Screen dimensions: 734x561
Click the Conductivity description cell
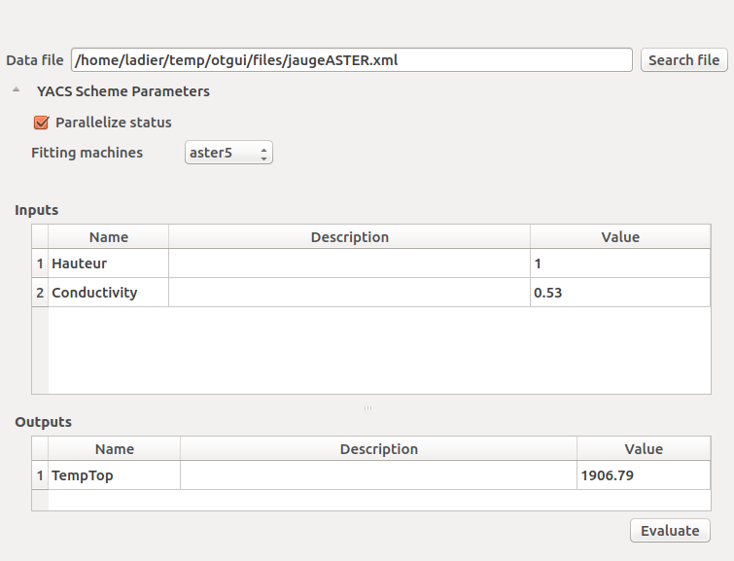349,293
